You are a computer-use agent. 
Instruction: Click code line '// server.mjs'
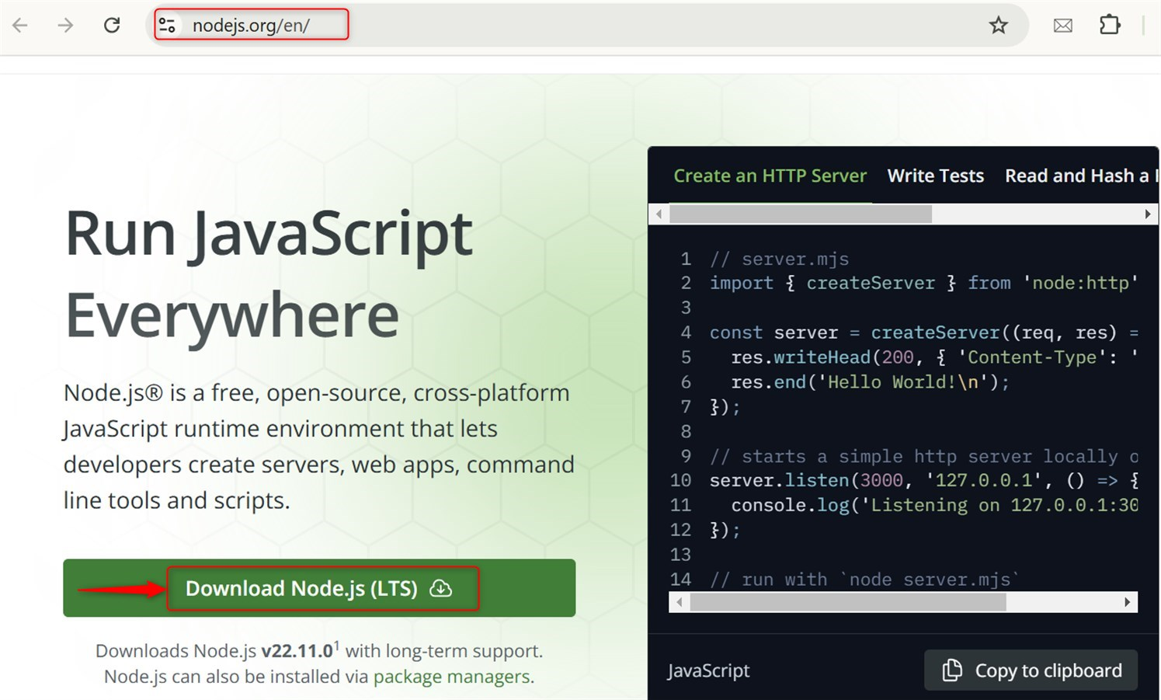pyautogui.click(x=779, y=259)
